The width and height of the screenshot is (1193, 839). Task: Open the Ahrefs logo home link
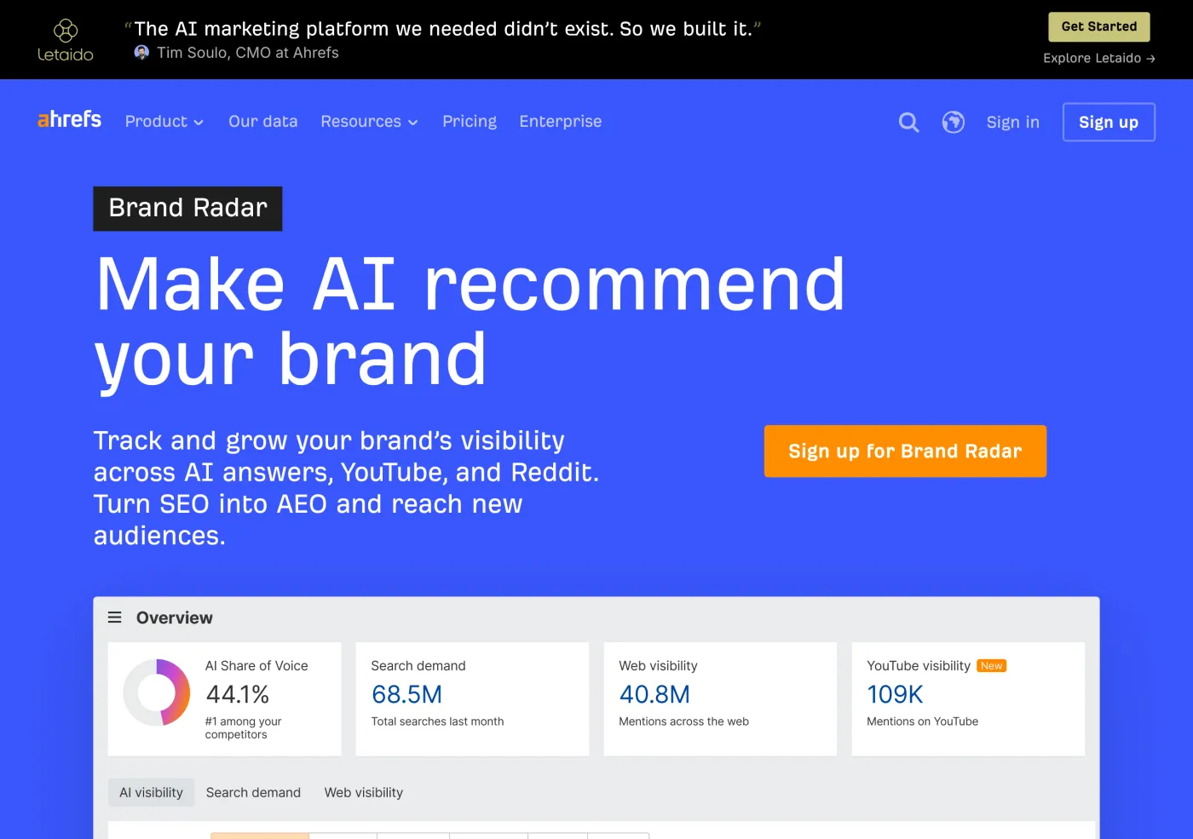pyautogui.click(x=69, y=119)
